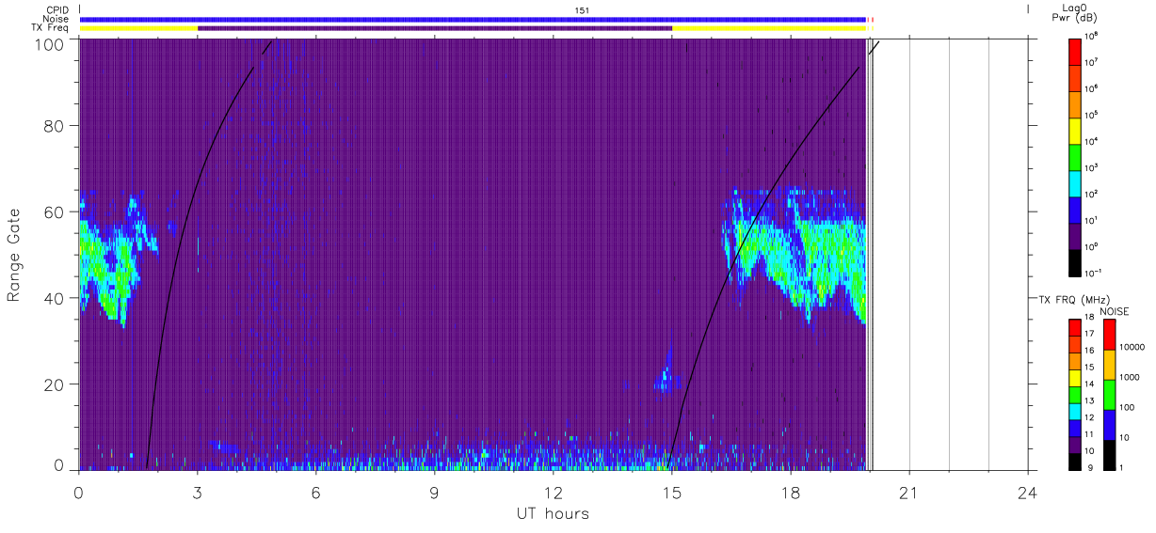Click the yellow swatch in noise colorbar
1156x533 pixels.
(x=1109, y=365)
